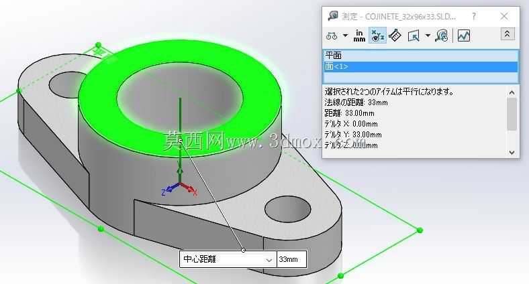Viewport: 529px width, 284px height.
Task: Open units/precision (in mm) settings
Action: point(359,35)
